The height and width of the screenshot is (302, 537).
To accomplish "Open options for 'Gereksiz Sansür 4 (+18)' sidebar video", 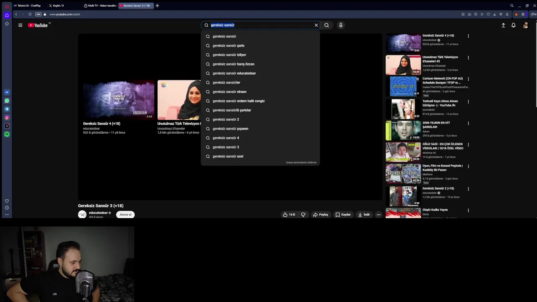I will 468,36.
